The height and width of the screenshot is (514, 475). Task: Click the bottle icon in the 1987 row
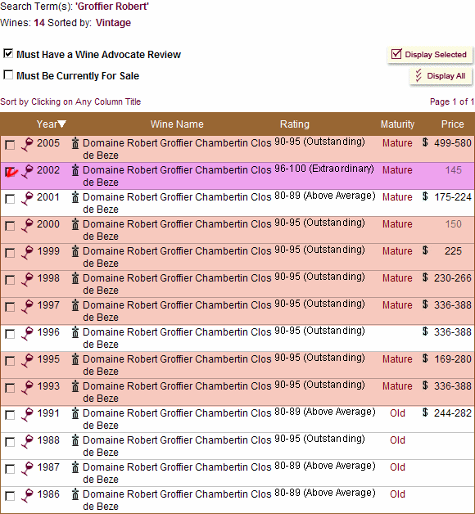(x=75, y=467)
